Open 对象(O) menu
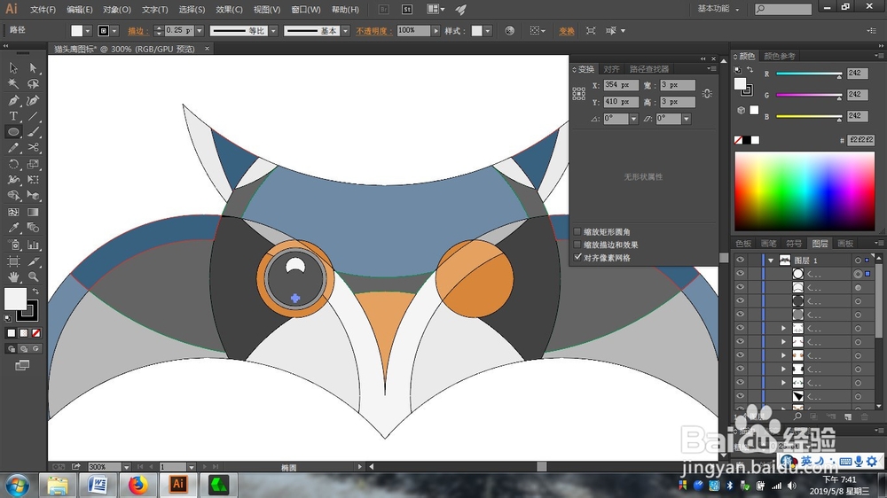The image size is (887, 498). (x=116, y=10)
